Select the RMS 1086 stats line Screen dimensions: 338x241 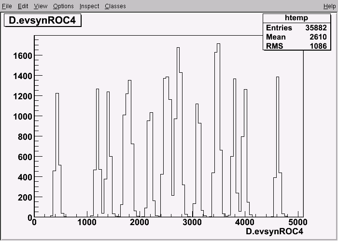click(x=296, y=46)
